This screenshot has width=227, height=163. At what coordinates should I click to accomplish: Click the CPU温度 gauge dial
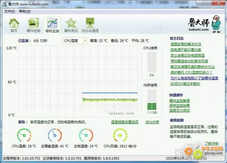pyautogui.click(x=24, y=135)
